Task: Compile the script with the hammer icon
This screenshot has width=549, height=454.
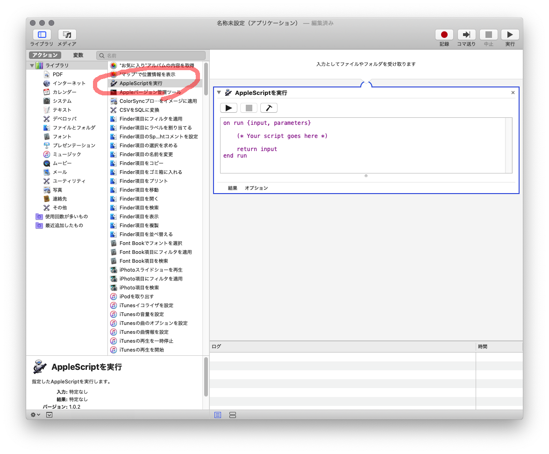Action: click(x=269, y=108)
